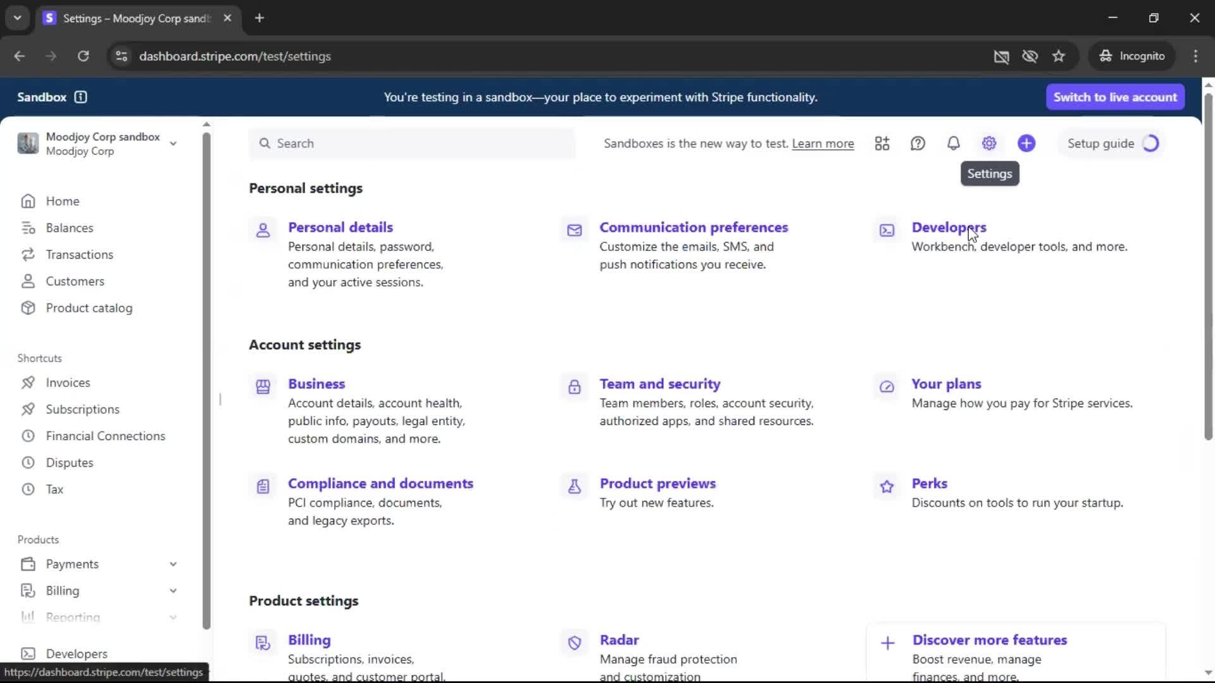Open Discover more features link
The image size is (1215, 683).
click(x=990, y=640)
